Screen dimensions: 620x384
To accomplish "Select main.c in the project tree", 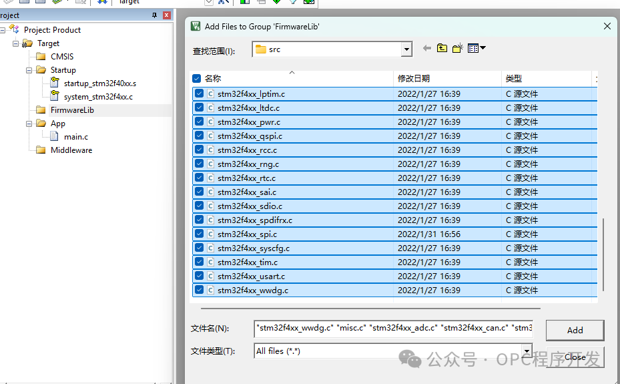I will pyautogui.click(x=76, y=137).
